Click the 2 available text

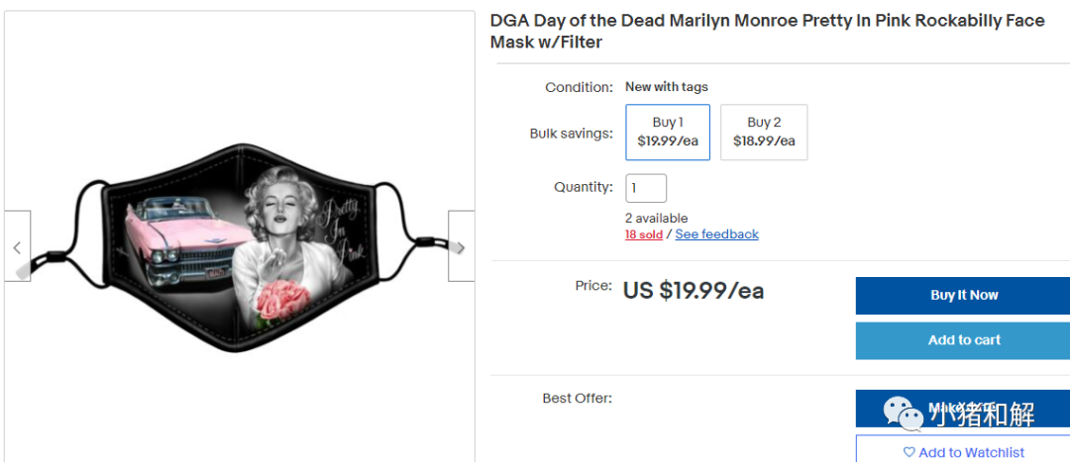tap(656, 218)
